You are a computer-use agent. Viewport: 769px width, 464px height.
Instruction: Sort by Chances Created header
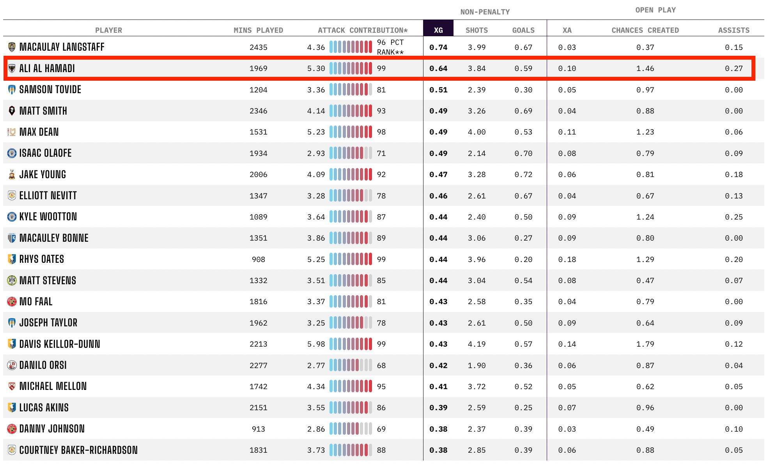(x=645, y=30)
